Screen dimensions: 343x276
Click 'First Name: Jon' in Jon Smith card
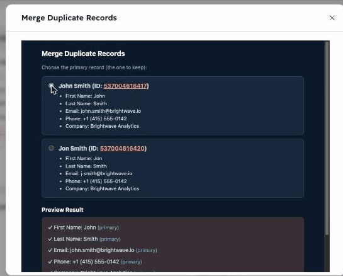(84, 158)
